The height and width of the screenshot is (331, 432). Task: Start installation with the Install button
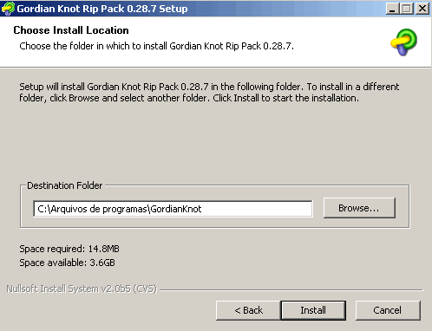pyautogui.click(x=313, y=310)
